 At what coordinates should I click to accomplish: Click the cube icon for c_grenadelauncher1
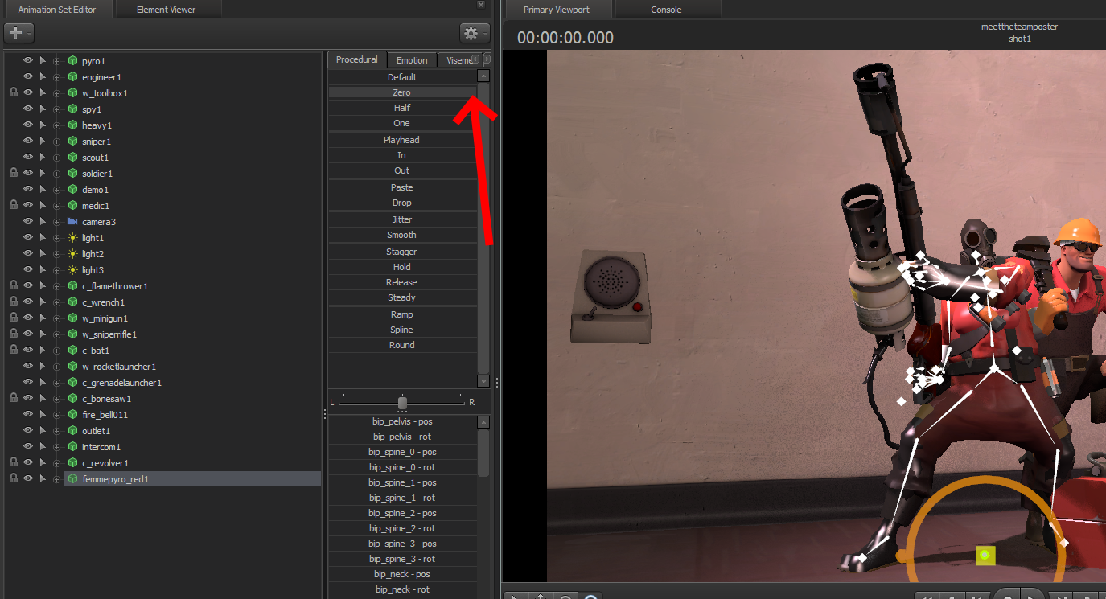point(72,383)
